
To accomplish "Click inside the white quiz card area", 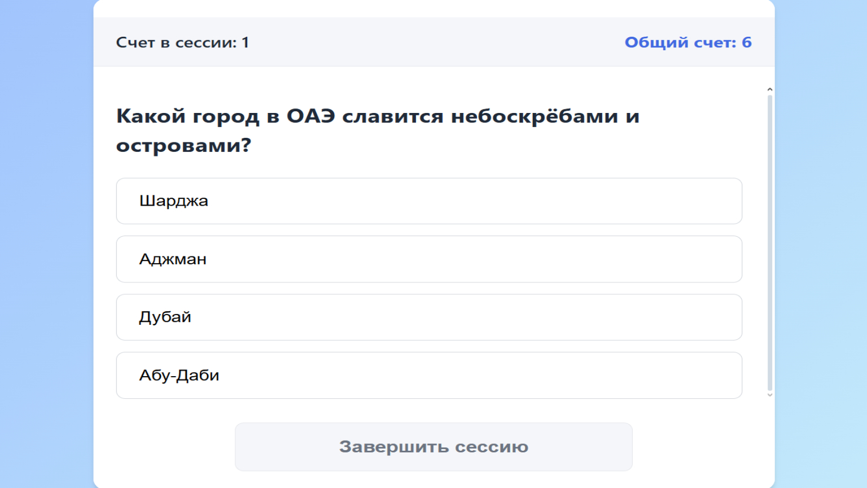I will (x=433, y=169).
